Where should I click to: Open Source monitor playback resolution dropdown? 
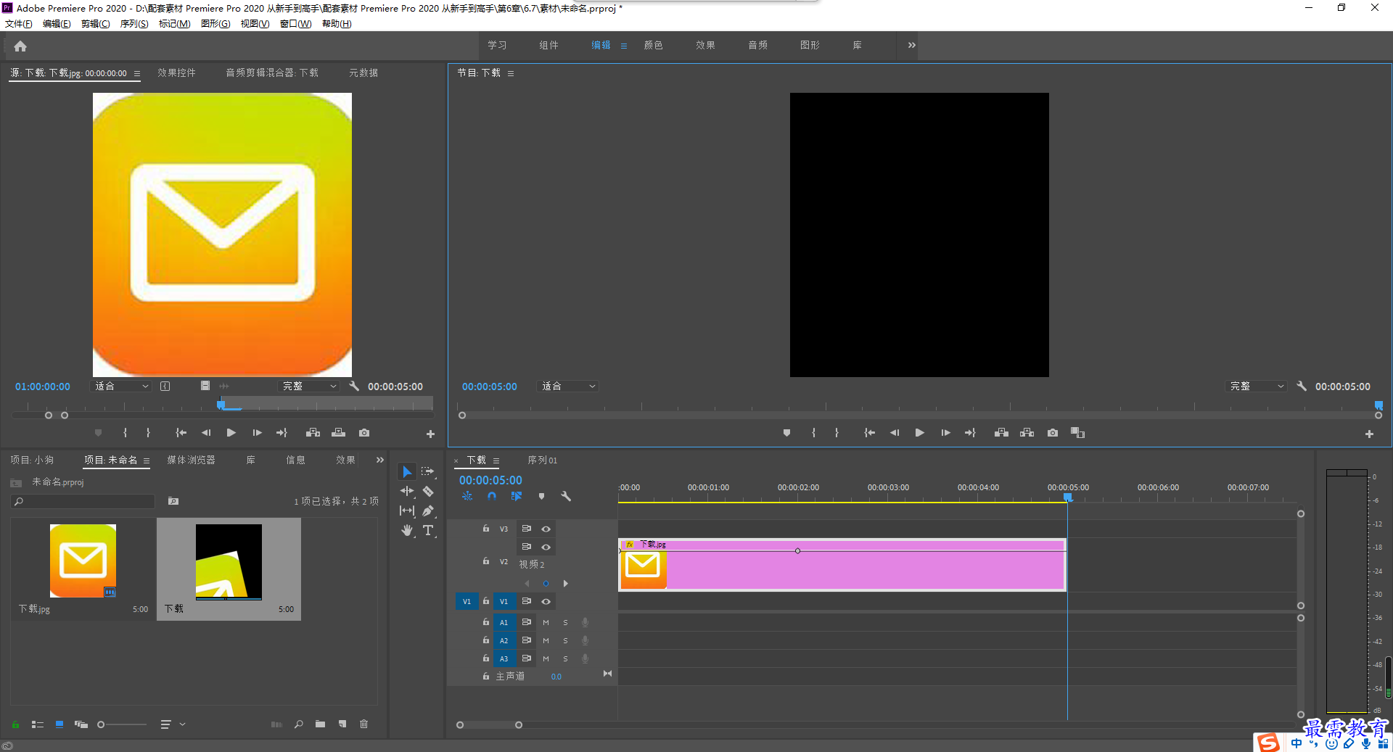click(310, 387)
